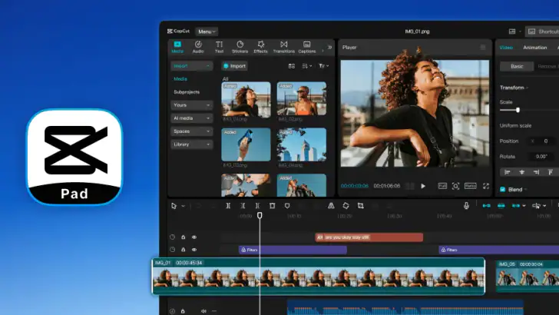Toggle eye visibility on caption track
The width and height of the screenshot is (559, 315).
[194, 237]
